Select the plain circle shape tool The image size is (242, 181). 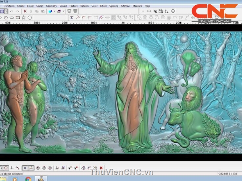point(29,18)
